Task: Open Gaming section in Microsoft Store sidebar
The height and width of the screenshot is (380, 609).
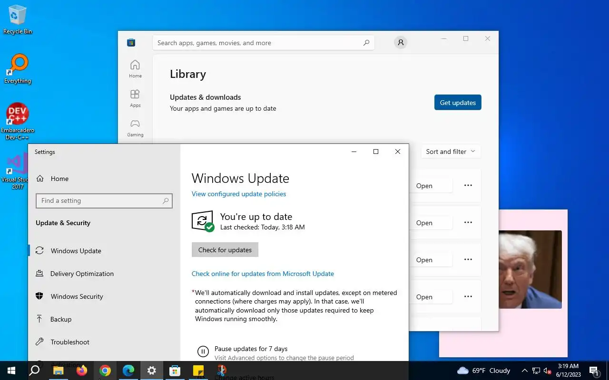Action: [135, 128]
